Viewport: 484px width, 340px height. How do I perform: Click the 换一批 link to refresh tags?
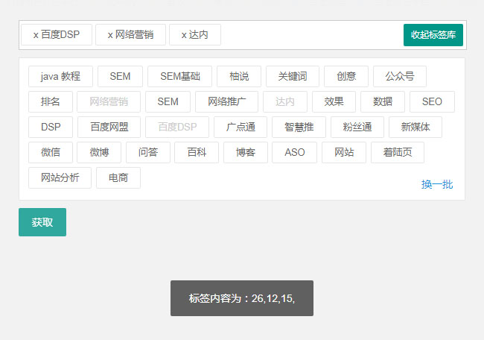tap(437, 184)
